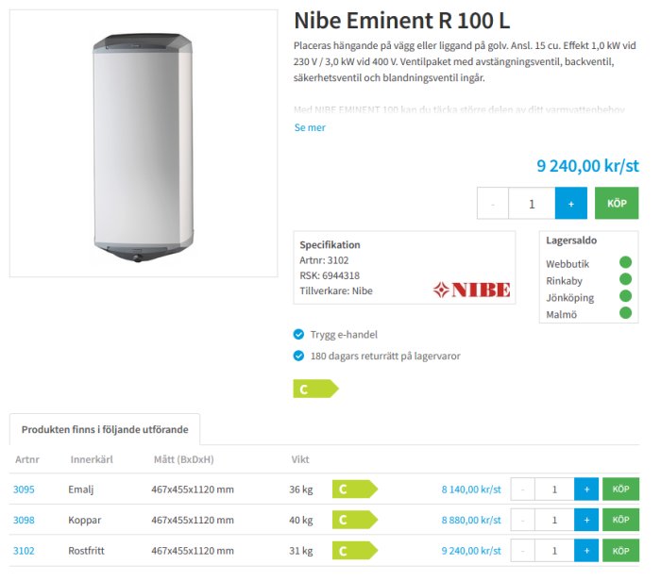The width and height of the screenshot is (661, 581).
Task: Click the Malmö green stock indicator
Action: (625, 313)
